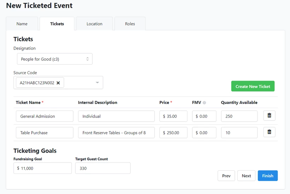Click the Front Reserve Tables description field
Image resolution: width=290 pixels, height=194 pixels.
116,133
